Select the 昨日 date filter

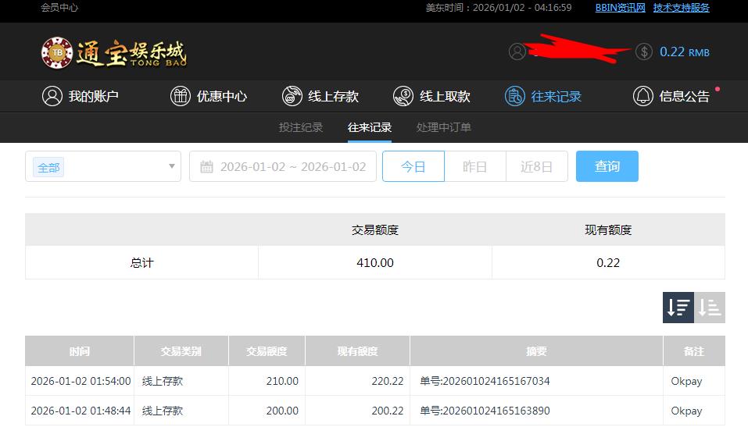coord(474,166)
